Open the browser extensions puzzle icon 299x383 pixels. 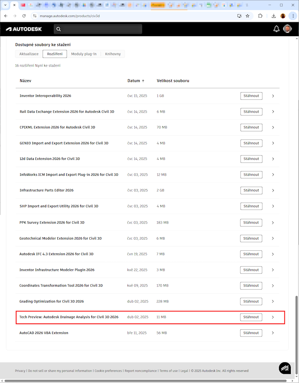click(x=260, y=16)
